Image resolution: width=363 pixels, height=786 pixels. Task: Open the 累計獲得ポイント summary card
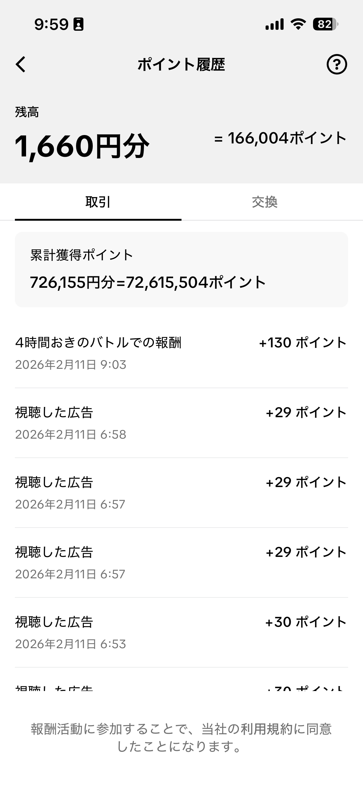(181, 269)
